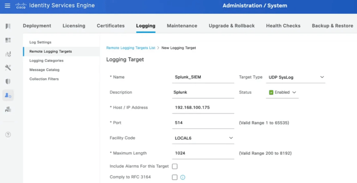Click the Maximum Length field showing 1024
The width and height of the screenshot is (357, 183).
click(203, 153)
